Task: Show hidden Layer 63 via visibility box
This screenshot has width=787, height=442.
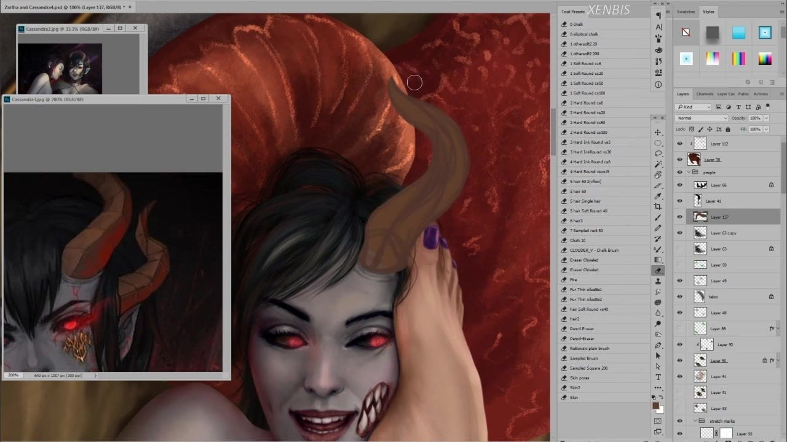Action: [679, 249]
